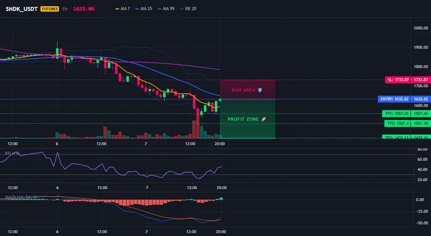Click the rocket icon beside PROFIT ZONE
This screenshot has width=431, height=236.
click(x=263, y=119)
